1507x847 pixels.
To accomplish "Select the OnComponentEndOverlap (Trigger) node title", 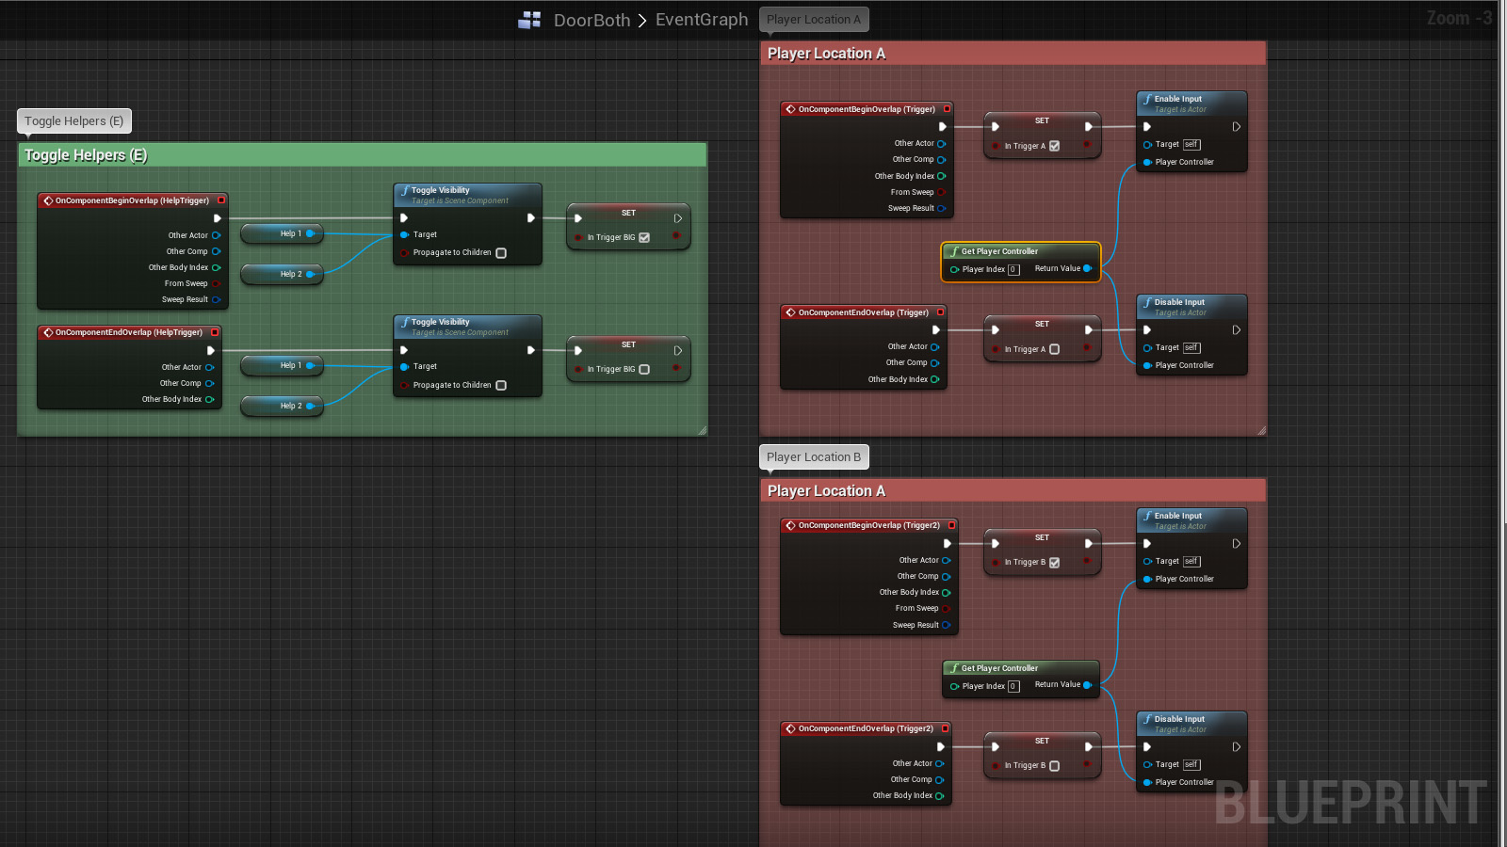I will pos(863,312).
